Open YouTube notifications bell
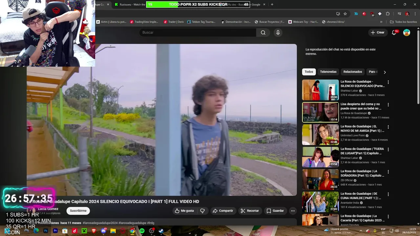 pos(394,32)
